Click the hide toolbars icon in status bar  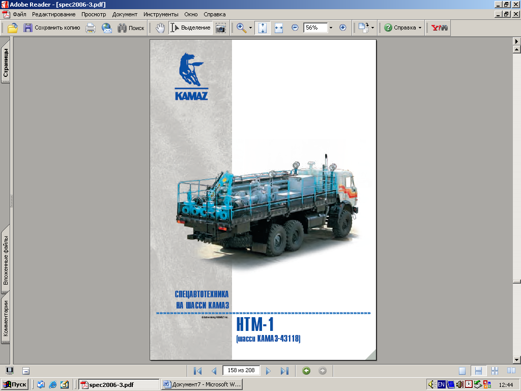[26, 371]
